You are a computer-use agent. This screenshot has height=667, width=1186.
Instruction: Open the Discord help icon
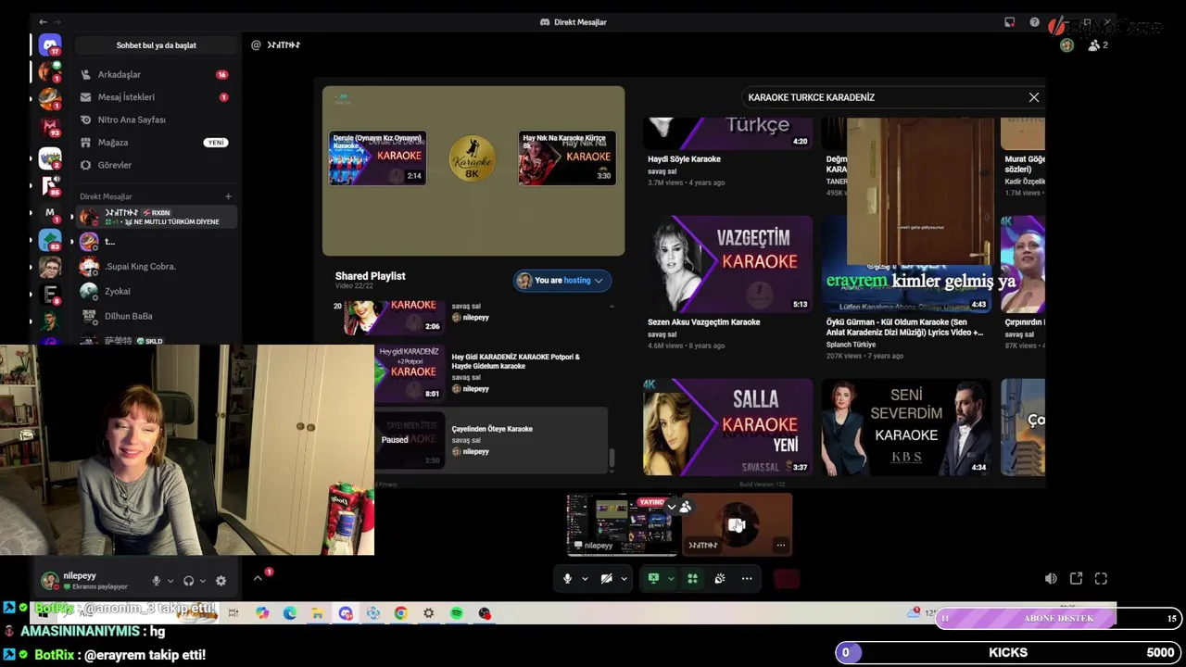pos(1034,22)
